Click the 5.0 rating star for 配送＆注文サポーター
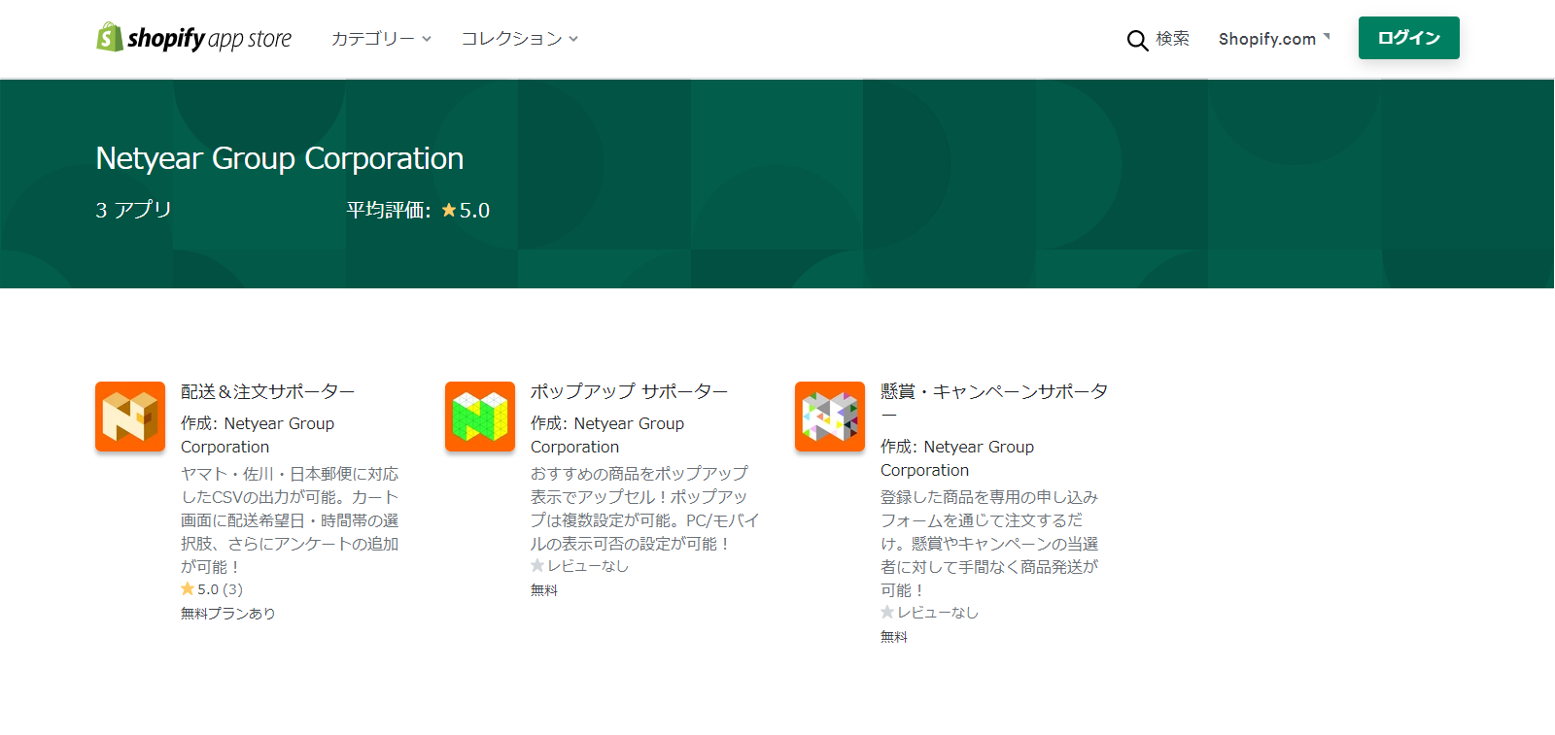 [x=188, y=588]
